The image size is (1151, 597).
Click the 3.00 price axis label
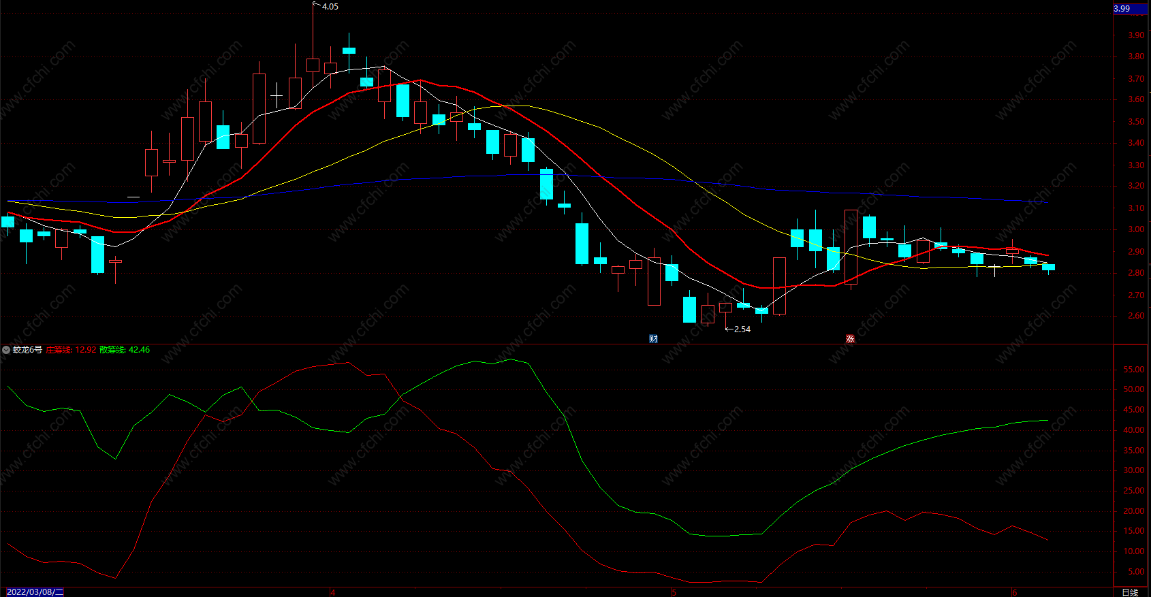tap(1136, 229)
